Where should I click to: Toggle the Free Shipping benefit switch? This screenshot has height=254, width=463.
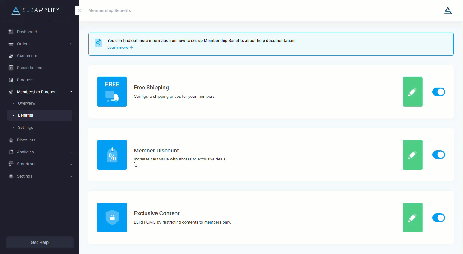tap(439, 92)
